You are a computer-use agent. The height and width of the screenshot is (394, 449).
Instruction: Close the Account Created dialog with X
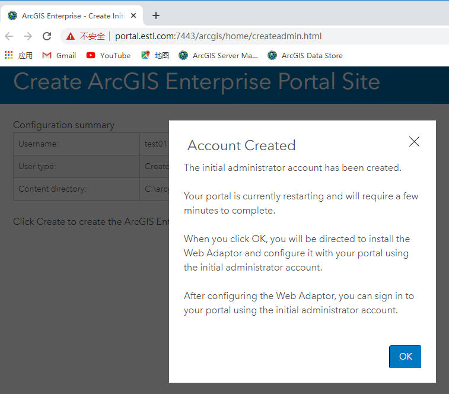point(414,142)
